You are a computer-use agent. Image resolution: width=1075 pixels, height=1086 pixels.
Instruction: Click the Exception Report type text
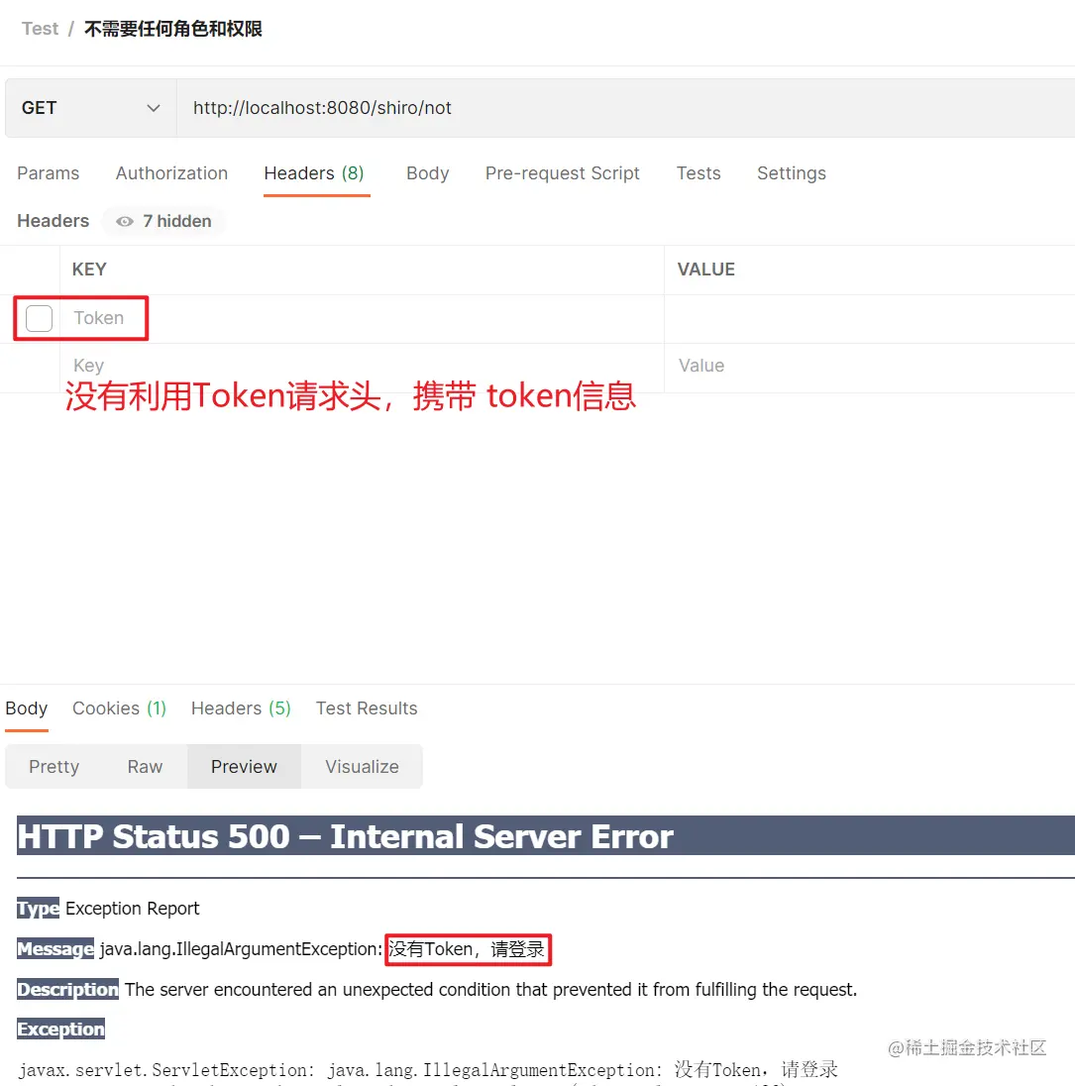tap(133, 909)
